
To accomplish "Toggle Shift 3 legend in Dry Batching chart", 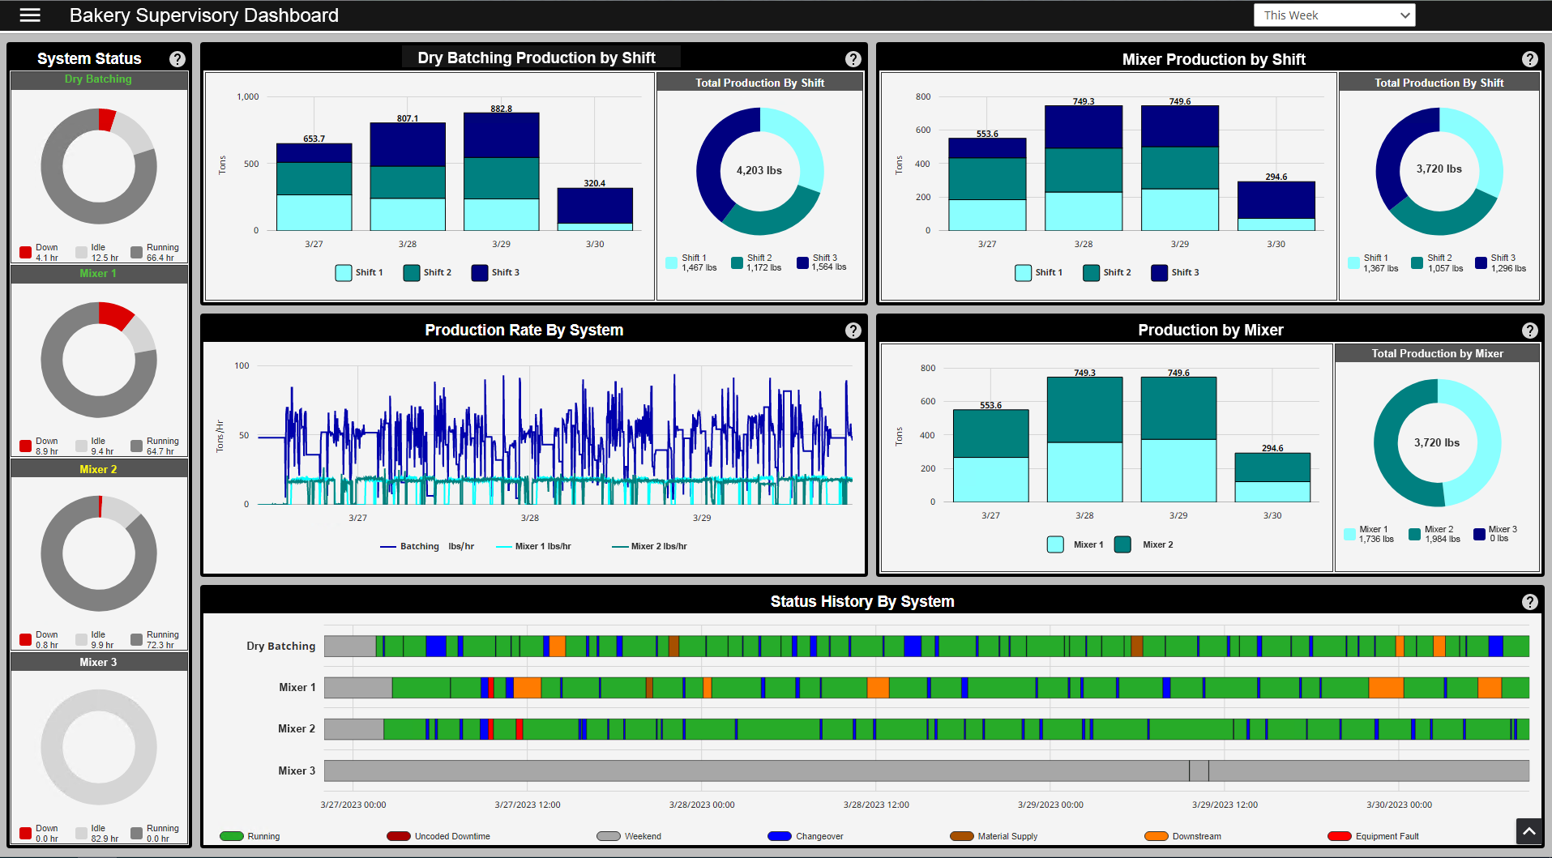I will point(495,272).
